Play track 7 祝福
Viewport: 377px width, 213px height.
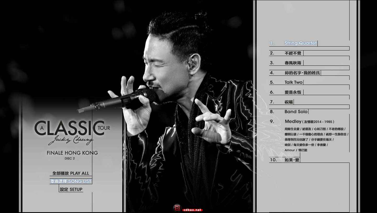[x=281, y=102]
